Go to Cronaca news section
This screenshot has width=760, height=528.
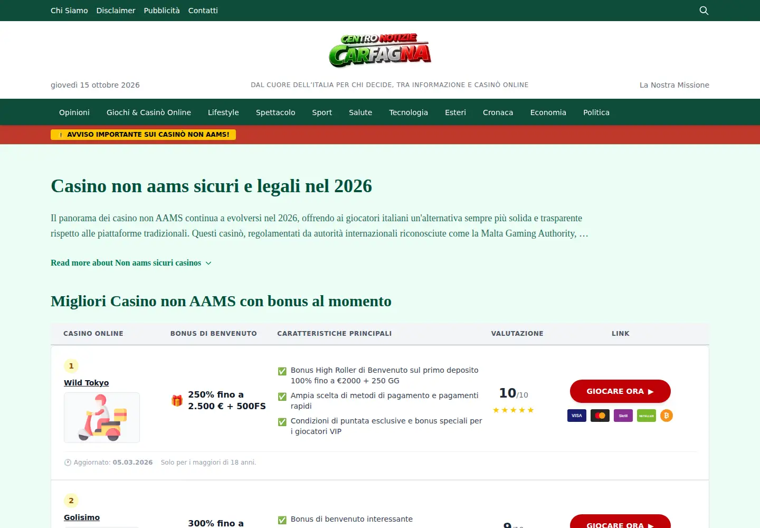coord(498,112)
